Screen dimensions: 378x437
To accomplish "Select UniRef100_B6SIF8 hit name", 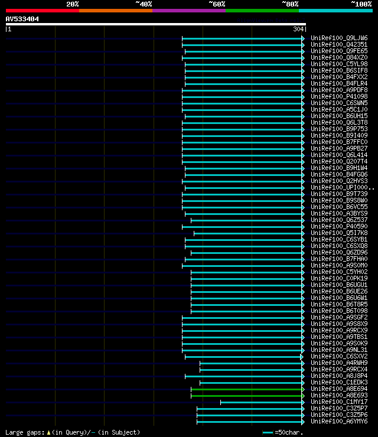I will tap(339, 70).
